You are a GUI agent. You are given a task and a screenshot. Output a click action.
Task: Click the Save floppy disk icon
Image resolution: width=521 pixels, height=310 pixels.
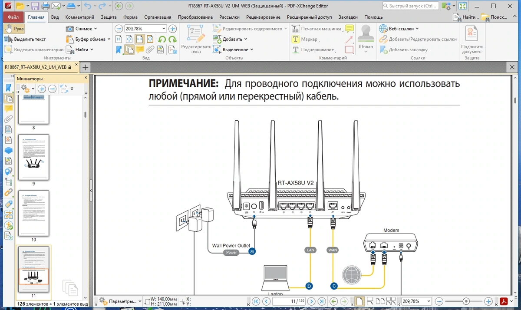point(35,6)
